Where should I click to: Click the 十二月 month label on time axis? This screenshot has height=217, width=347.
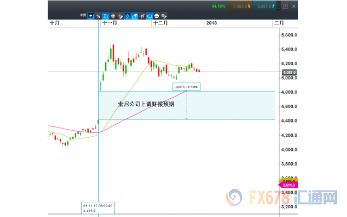(160, 23)
